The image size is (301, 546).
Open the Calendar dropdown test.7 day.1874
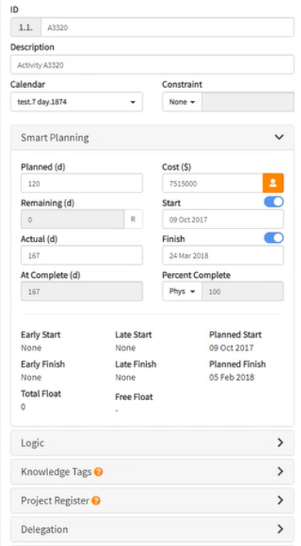[77, 102]
